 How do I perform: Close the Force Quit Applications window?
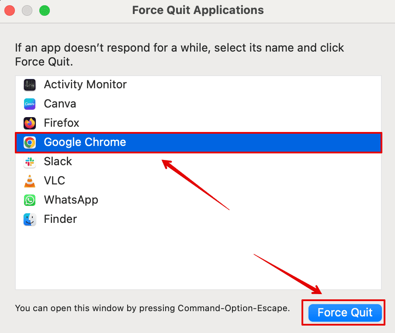(x=10, y=10)
